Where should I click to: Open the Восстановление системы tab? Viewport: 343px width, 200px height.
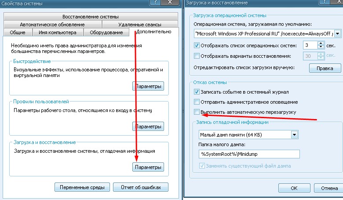tap(91, 17)
